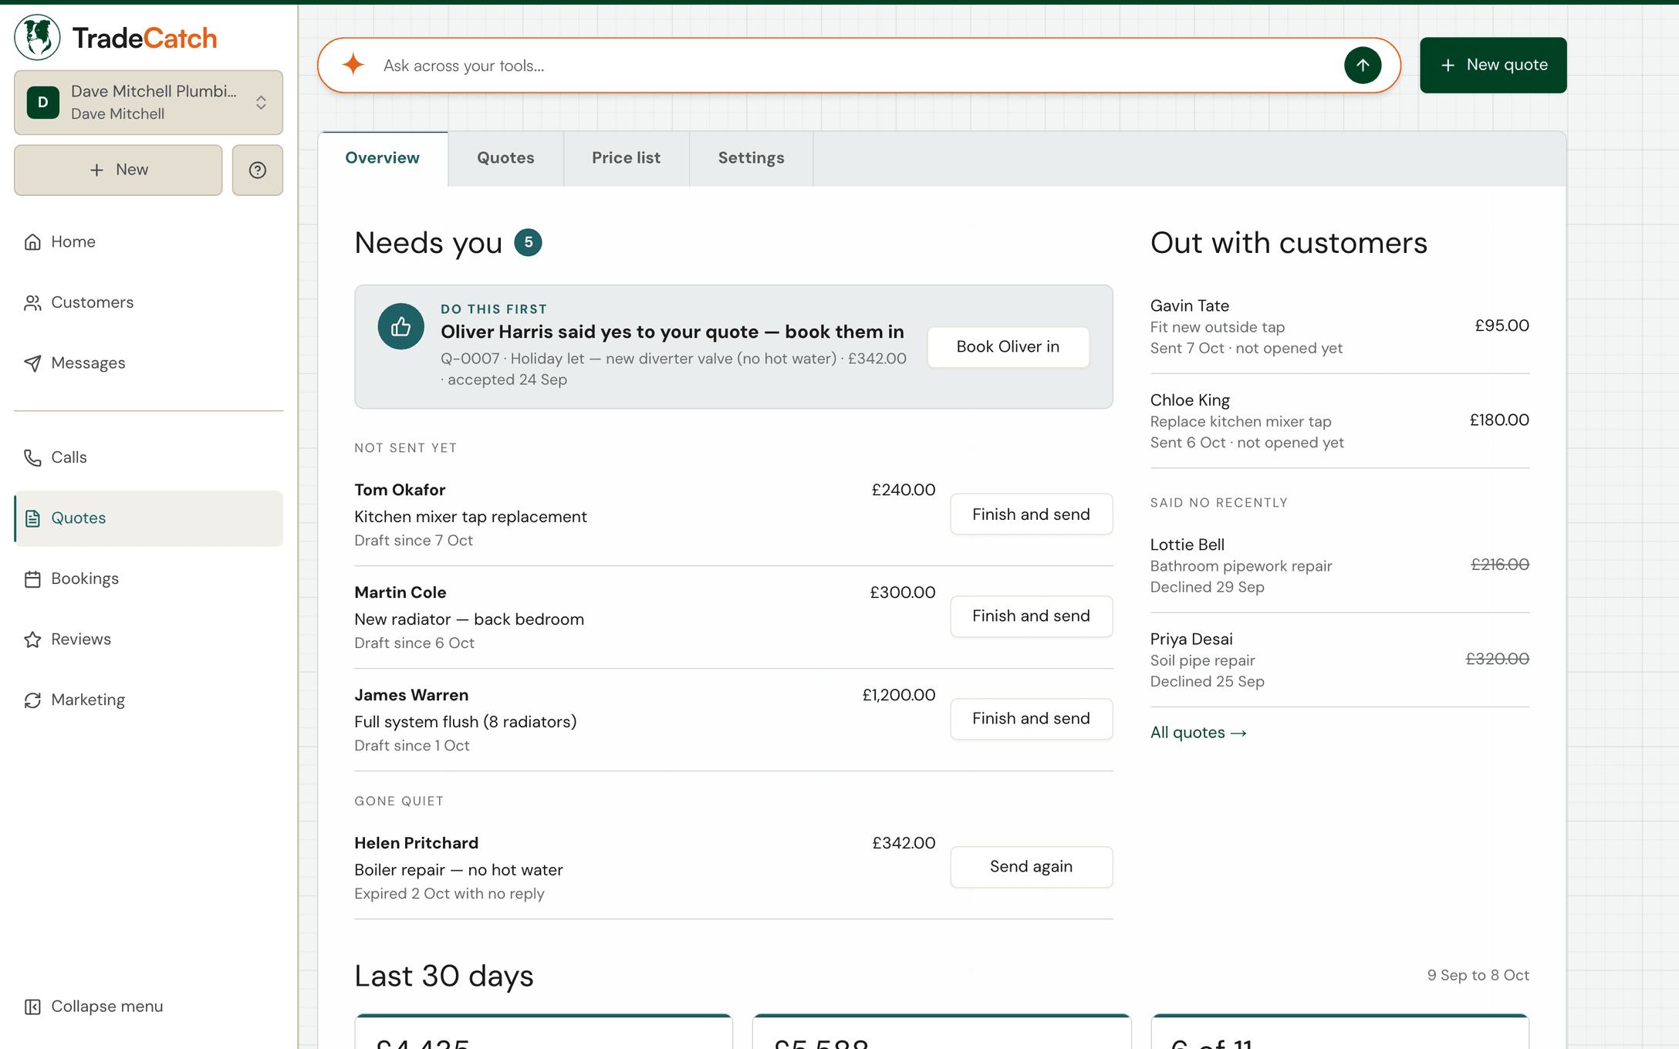Click the Messages paper-plane icon
This screenshot has width=1679, height=1049.
tap(32, 363)
